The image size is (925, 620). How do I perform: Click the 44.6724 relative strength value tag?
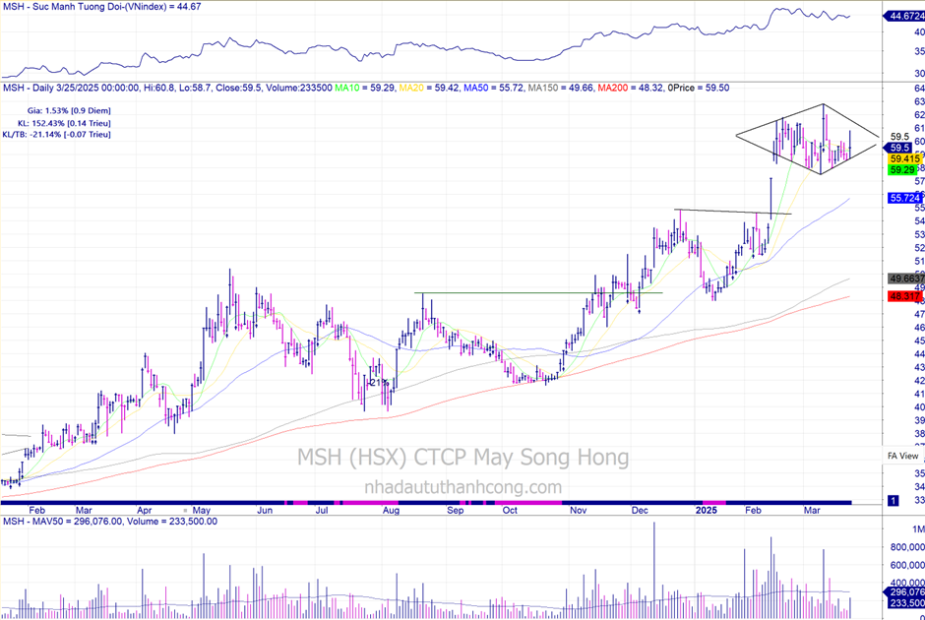click(905, 17)
